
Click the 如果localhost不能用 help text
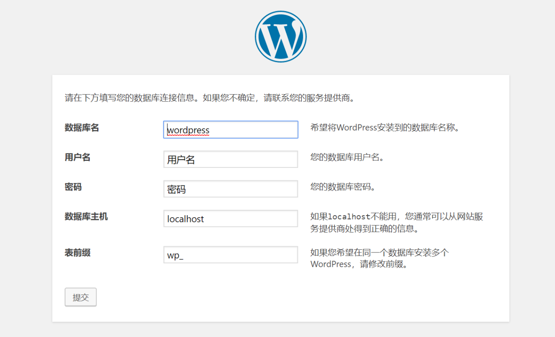pos(397,222)
